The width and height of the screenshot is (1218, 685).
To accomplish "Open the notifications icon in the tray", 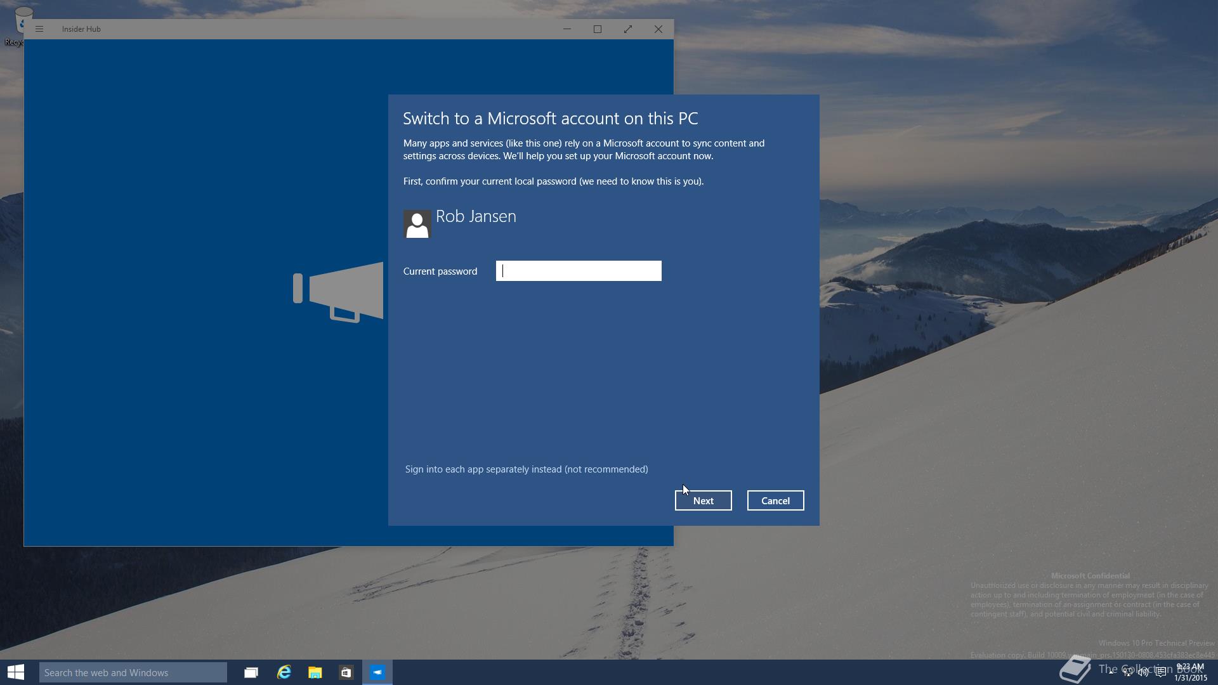I will coord(1160,672).
